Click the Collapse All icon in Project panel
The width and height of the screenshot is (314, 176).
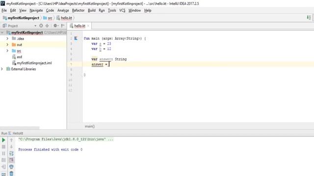point(47,25)
